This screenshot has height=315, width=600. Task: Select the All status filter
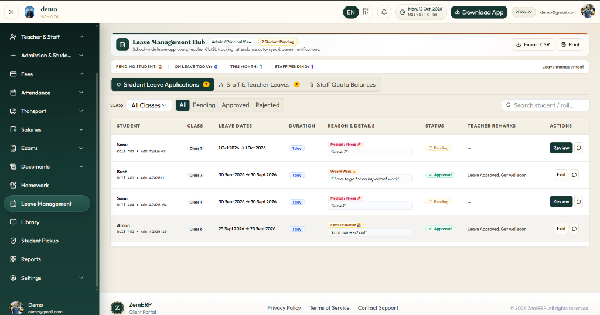pos(183,105)
